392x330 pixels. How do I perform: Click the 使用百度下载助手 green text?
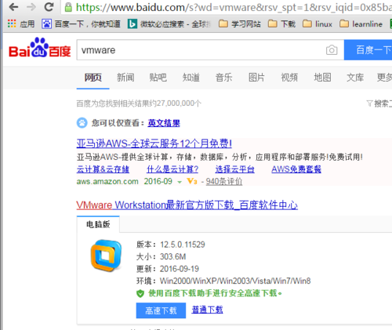(215, 293)
